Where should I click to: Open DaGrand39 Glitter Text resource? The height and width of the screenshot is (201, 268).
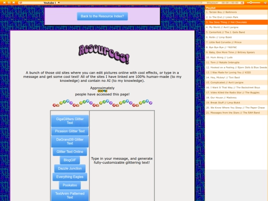click(70, 141)
